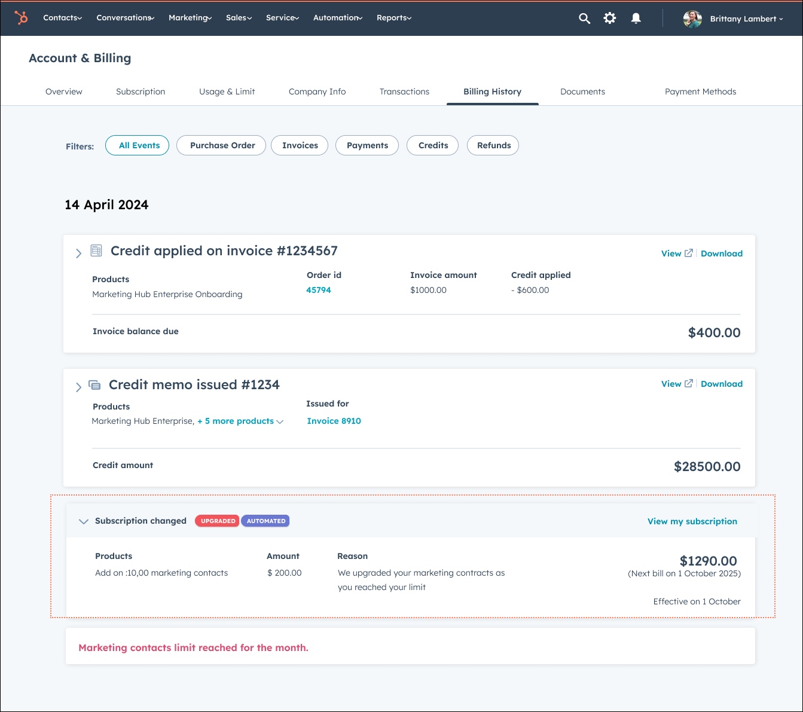803x712 pixels.
Task: Click the AUTOMATED badge
Action: point(265,521)
